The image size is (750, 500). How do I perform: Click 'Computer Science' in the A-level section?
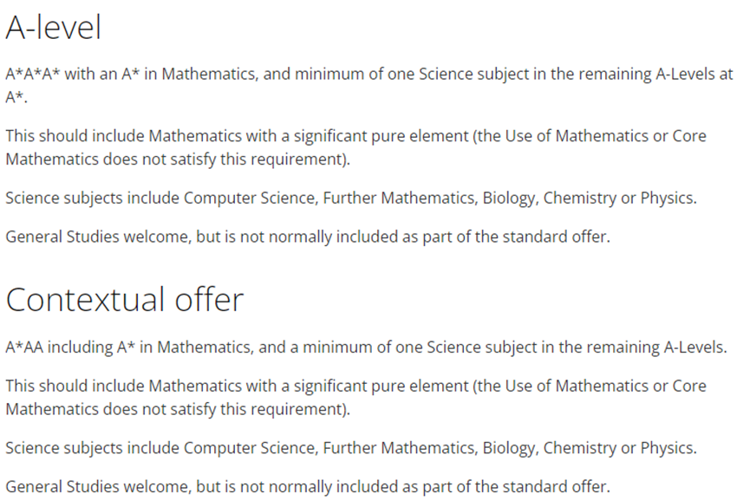pos(249,198)
